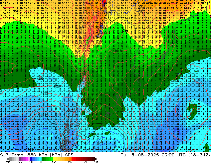The height and width of the screenshot is (163, 211).
Task: Click the '1014' isobar label near the top
Action: tap(128, 23)
